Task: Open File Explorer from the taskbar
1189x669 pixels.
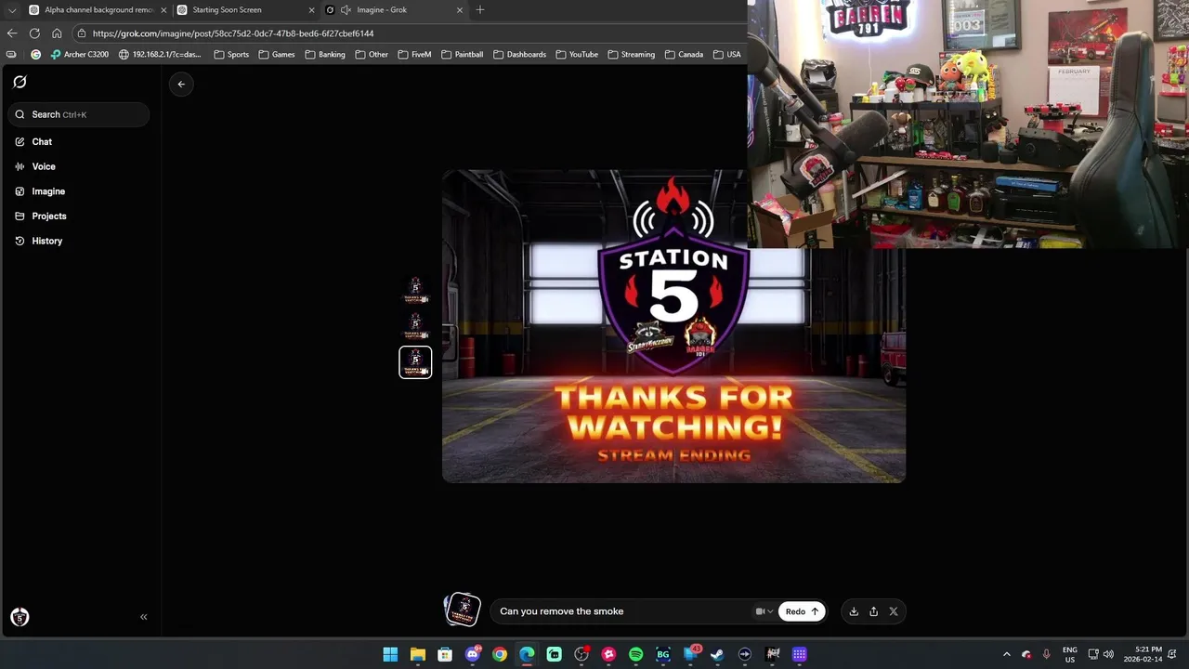Action: 418,654
